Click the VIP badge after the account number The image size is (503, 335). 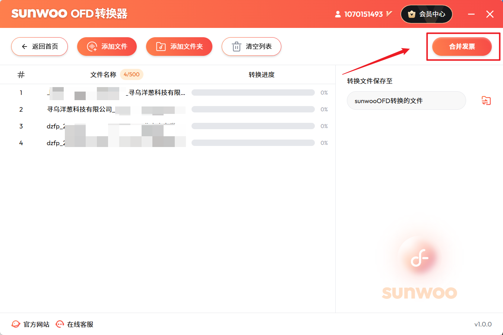coord(389,14)
